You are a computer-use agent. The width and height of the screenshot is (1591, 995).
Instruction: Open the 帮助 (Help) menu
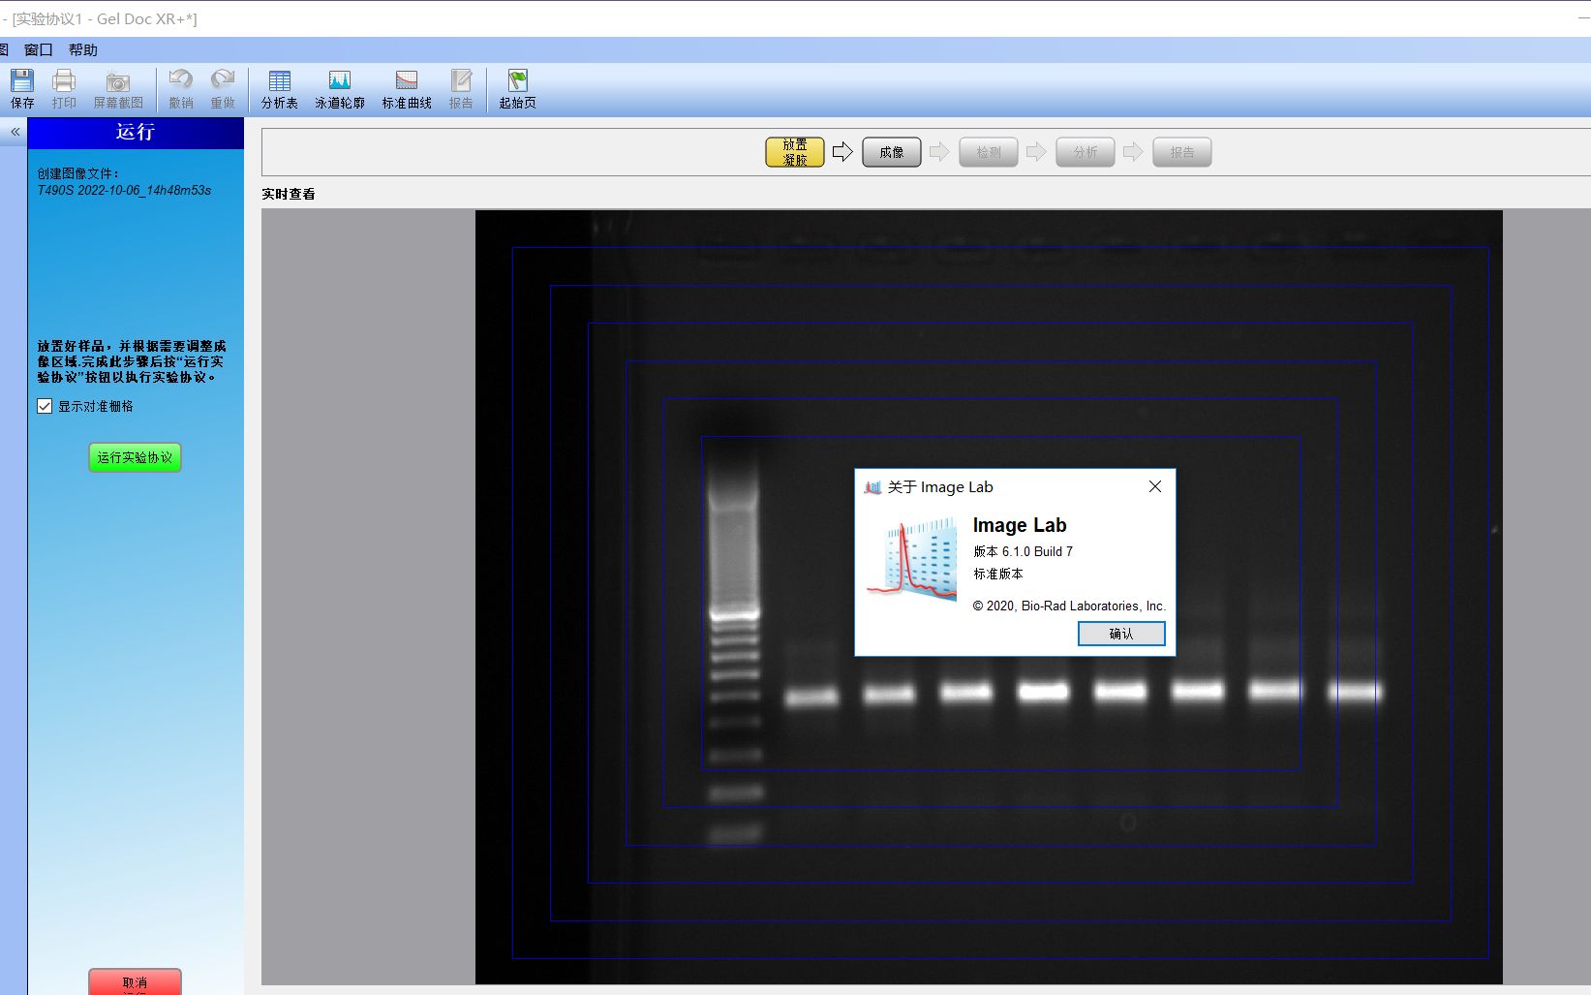coord(83,49)
